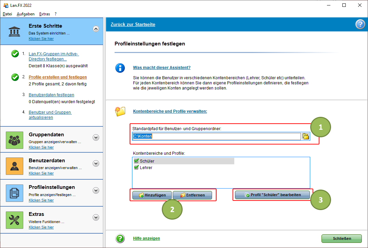Expand the Gruppendaten section
Viewport: 368px width, 248px height.
[96, 137]
